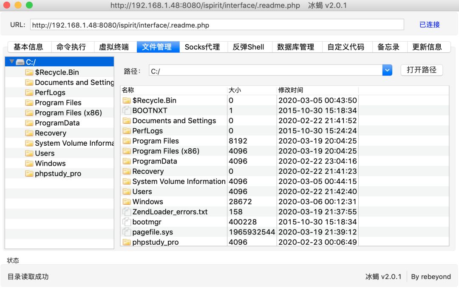Screen dimensions: 459x288
Task: Click the C:/ drive icon in tree
Action: click(x=20, y=62)
